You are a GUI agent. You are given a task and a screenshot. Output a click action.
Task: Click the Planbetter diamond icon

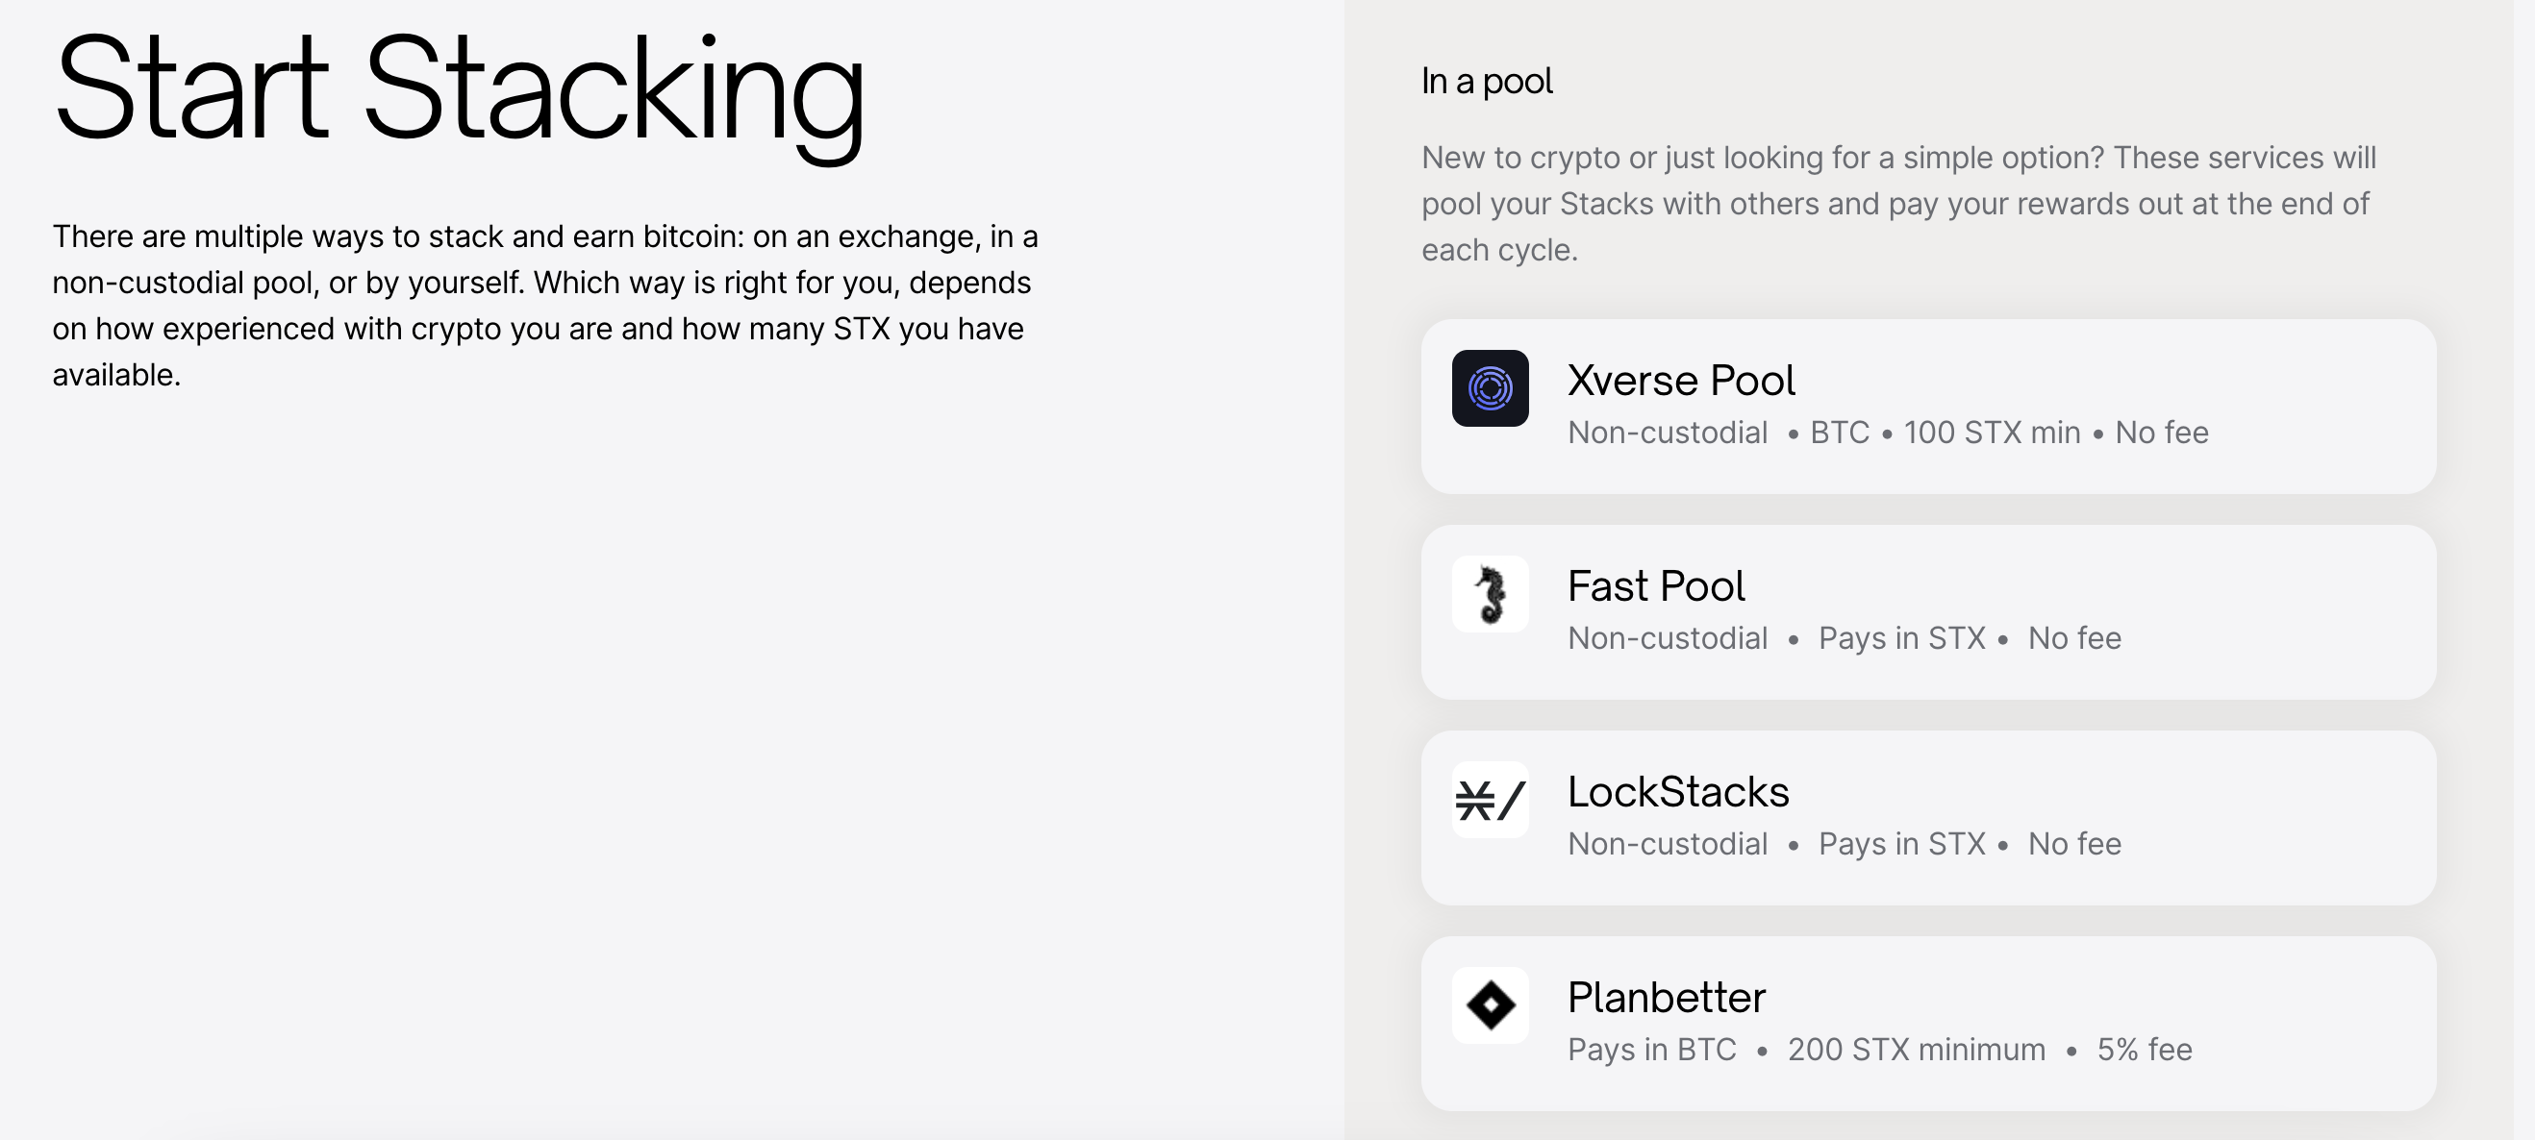[x=1490, y=1005]
